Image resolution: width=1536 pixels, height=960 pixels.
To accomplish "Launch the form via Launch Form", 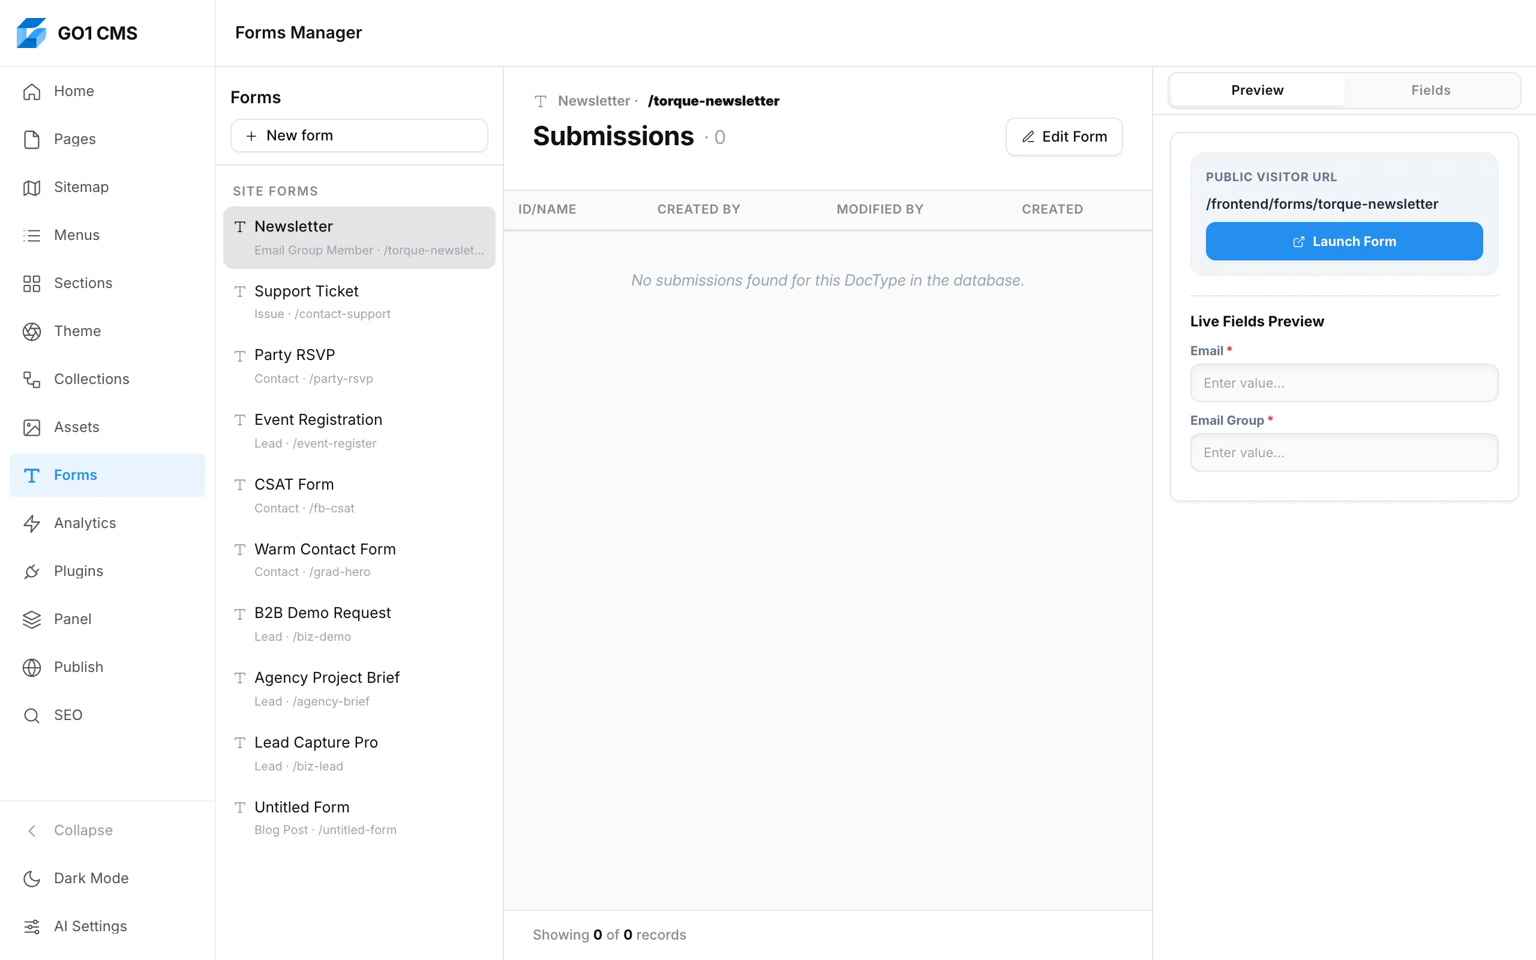I will point(1343,241).
